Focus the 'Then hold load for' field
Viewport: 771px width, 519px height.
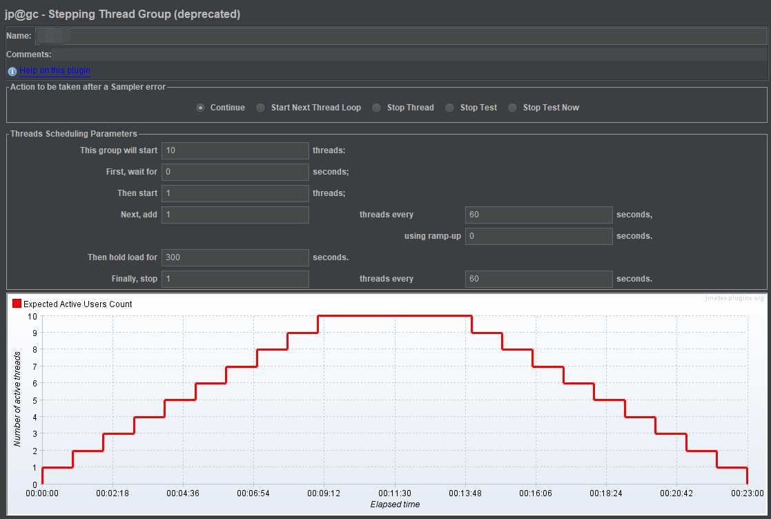click(x=235, y=257)
